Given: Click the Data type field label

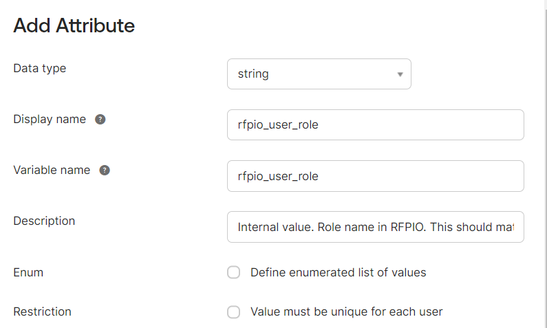Looking at the screenshot, I should click(x=39, y=68).
